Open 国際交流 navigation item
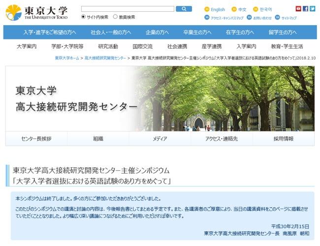This screenshot has width=320, height=246. (x=142, y=46)
